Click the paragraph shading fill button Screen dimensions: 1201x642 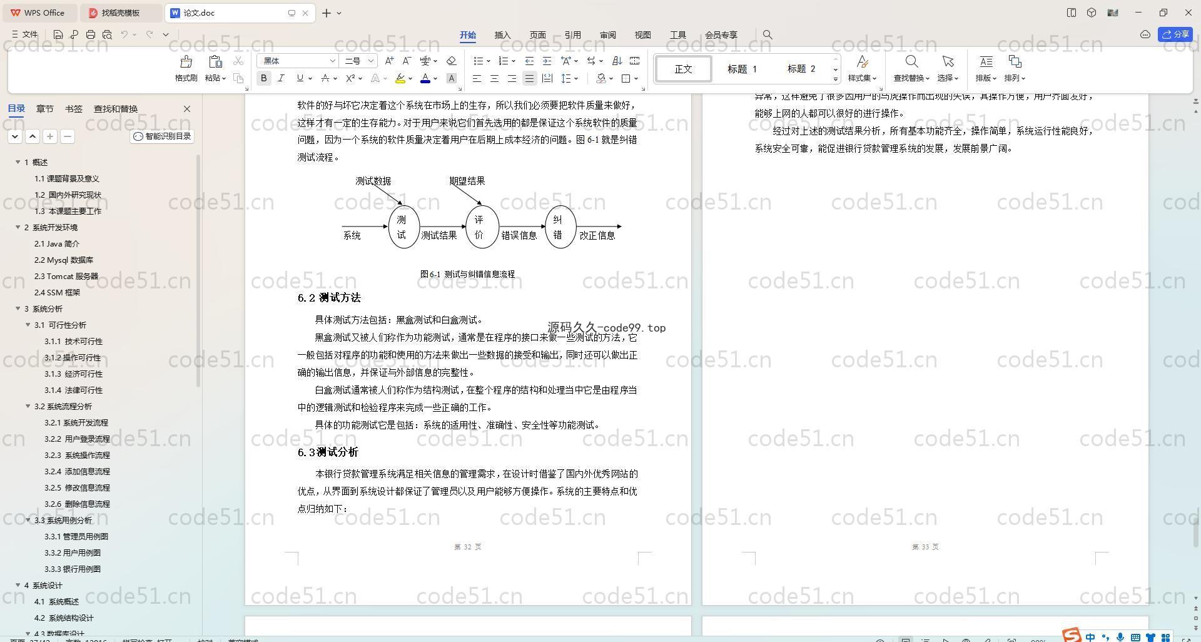(601, 78)
